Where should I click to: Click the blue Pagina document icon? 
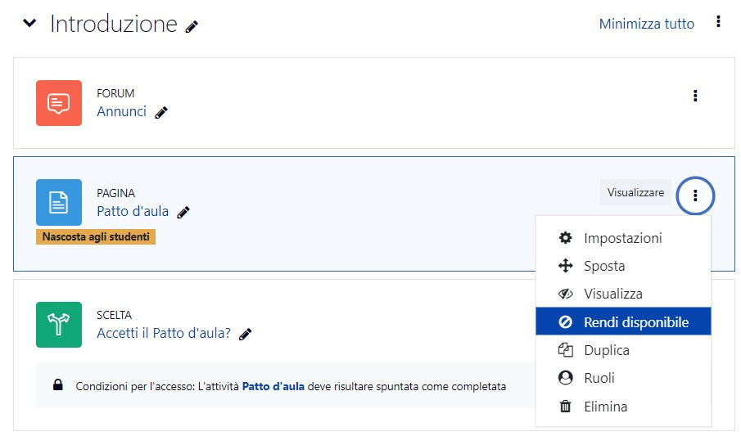59,202
